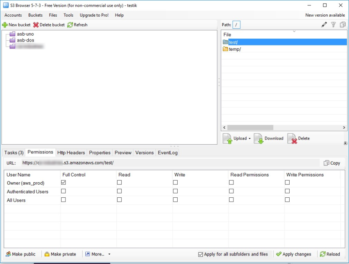Enable Read for Authenticated Users
The image size is (349, 264).
click(x=119, y=191)
